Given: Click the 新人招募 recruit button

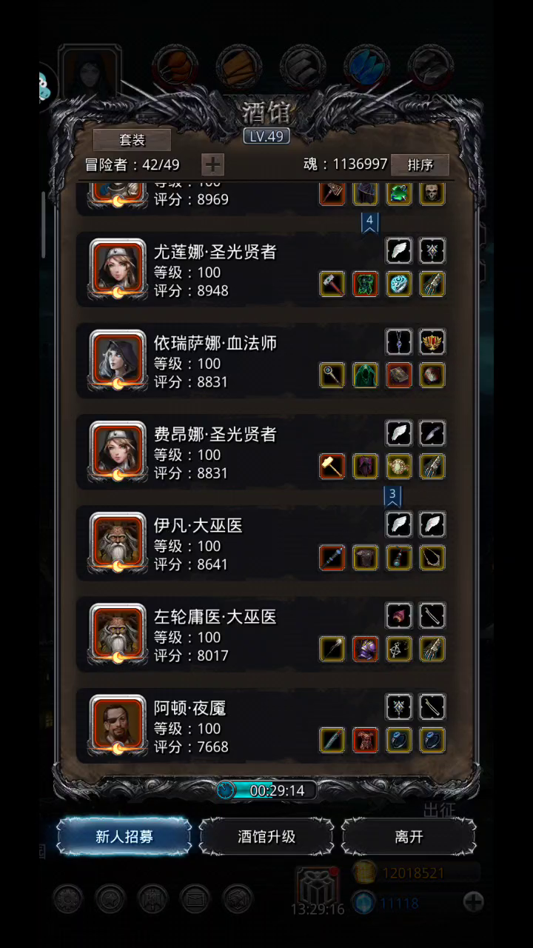Looking at the screenshot, I should tap(124, 837).
